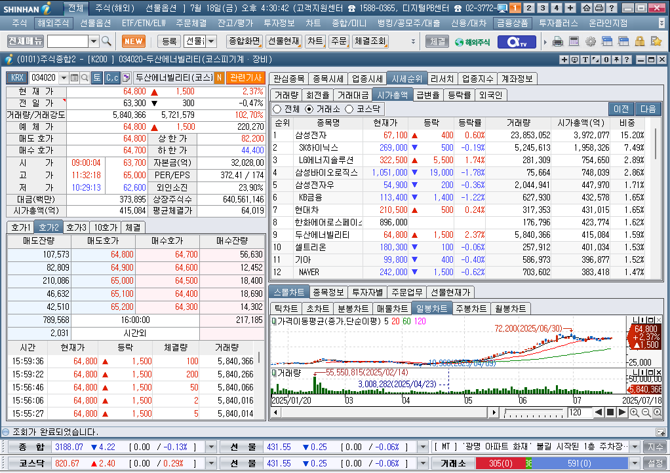This screenshot has width=670, height=473.
Task: Click the search magnifier beside the menu box
Action: coord(106,41)
